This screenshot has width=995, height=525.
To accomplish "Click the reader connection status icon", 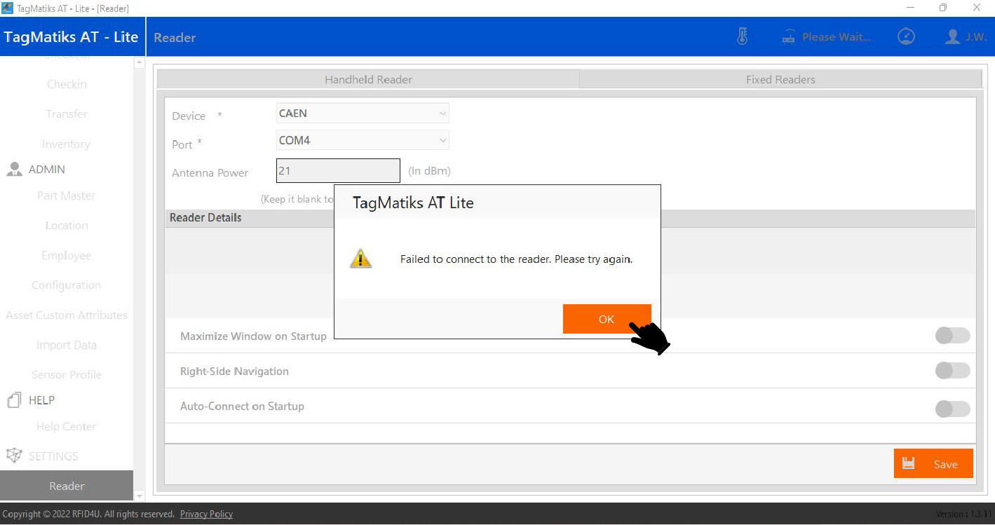I will coord(789,37).
